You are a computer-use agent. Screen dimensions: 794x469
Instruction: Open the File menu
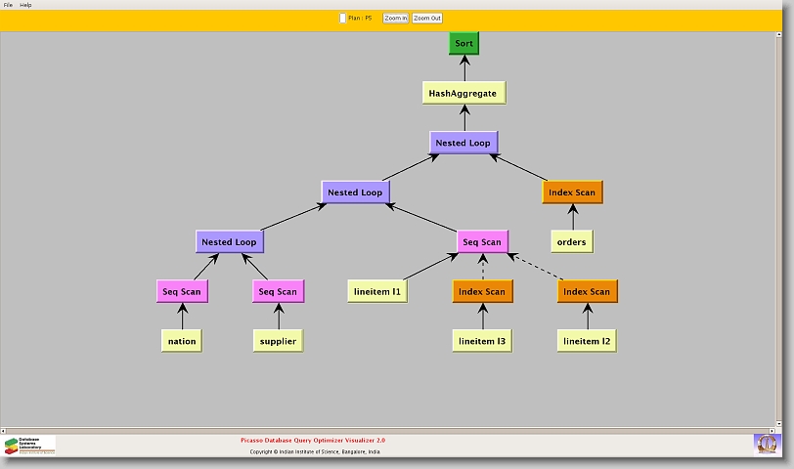(x=8, y=5)
